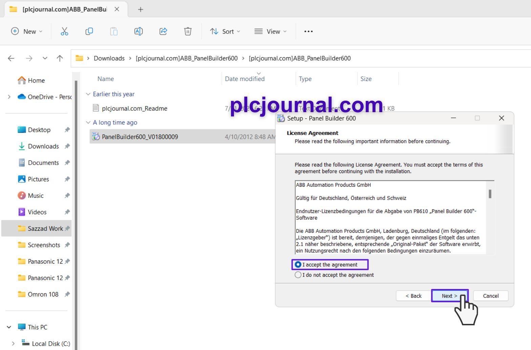
Task: Click the Copy icon in Explorer toolbar
Action: point(89,32)
